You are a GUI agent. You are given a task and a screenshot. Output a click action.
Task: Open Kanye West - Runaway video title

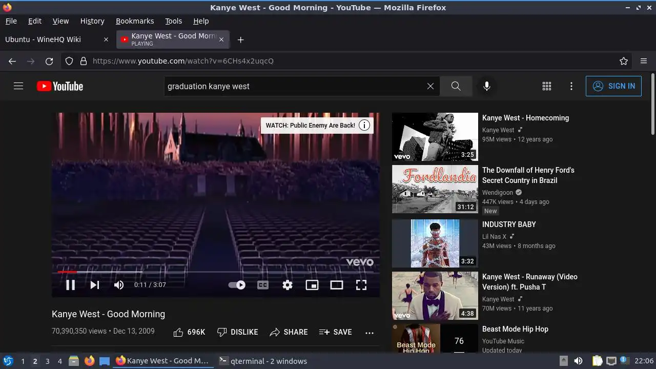(530, 282)
